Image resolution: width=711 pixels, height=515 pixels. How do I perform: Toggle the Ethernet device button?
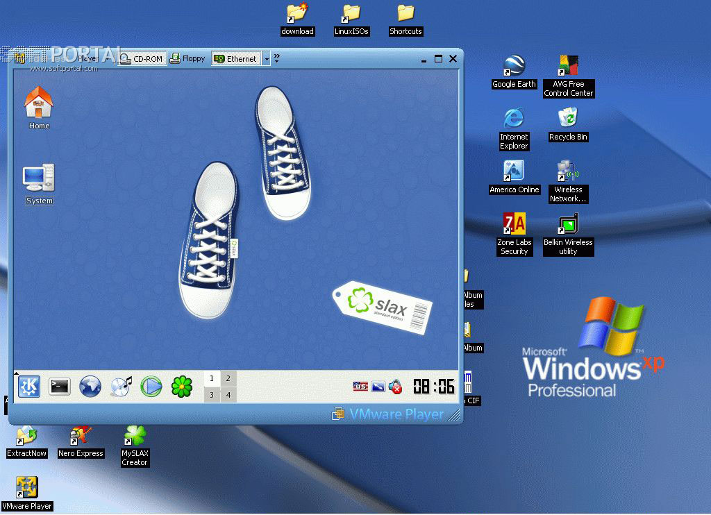236,59
